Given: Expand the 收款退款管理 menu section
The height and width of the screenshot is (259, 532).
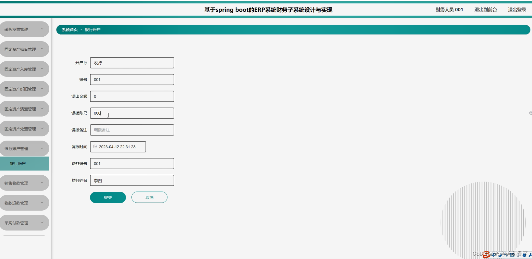Looking at the screenshot, I should (x=24, y=203).
